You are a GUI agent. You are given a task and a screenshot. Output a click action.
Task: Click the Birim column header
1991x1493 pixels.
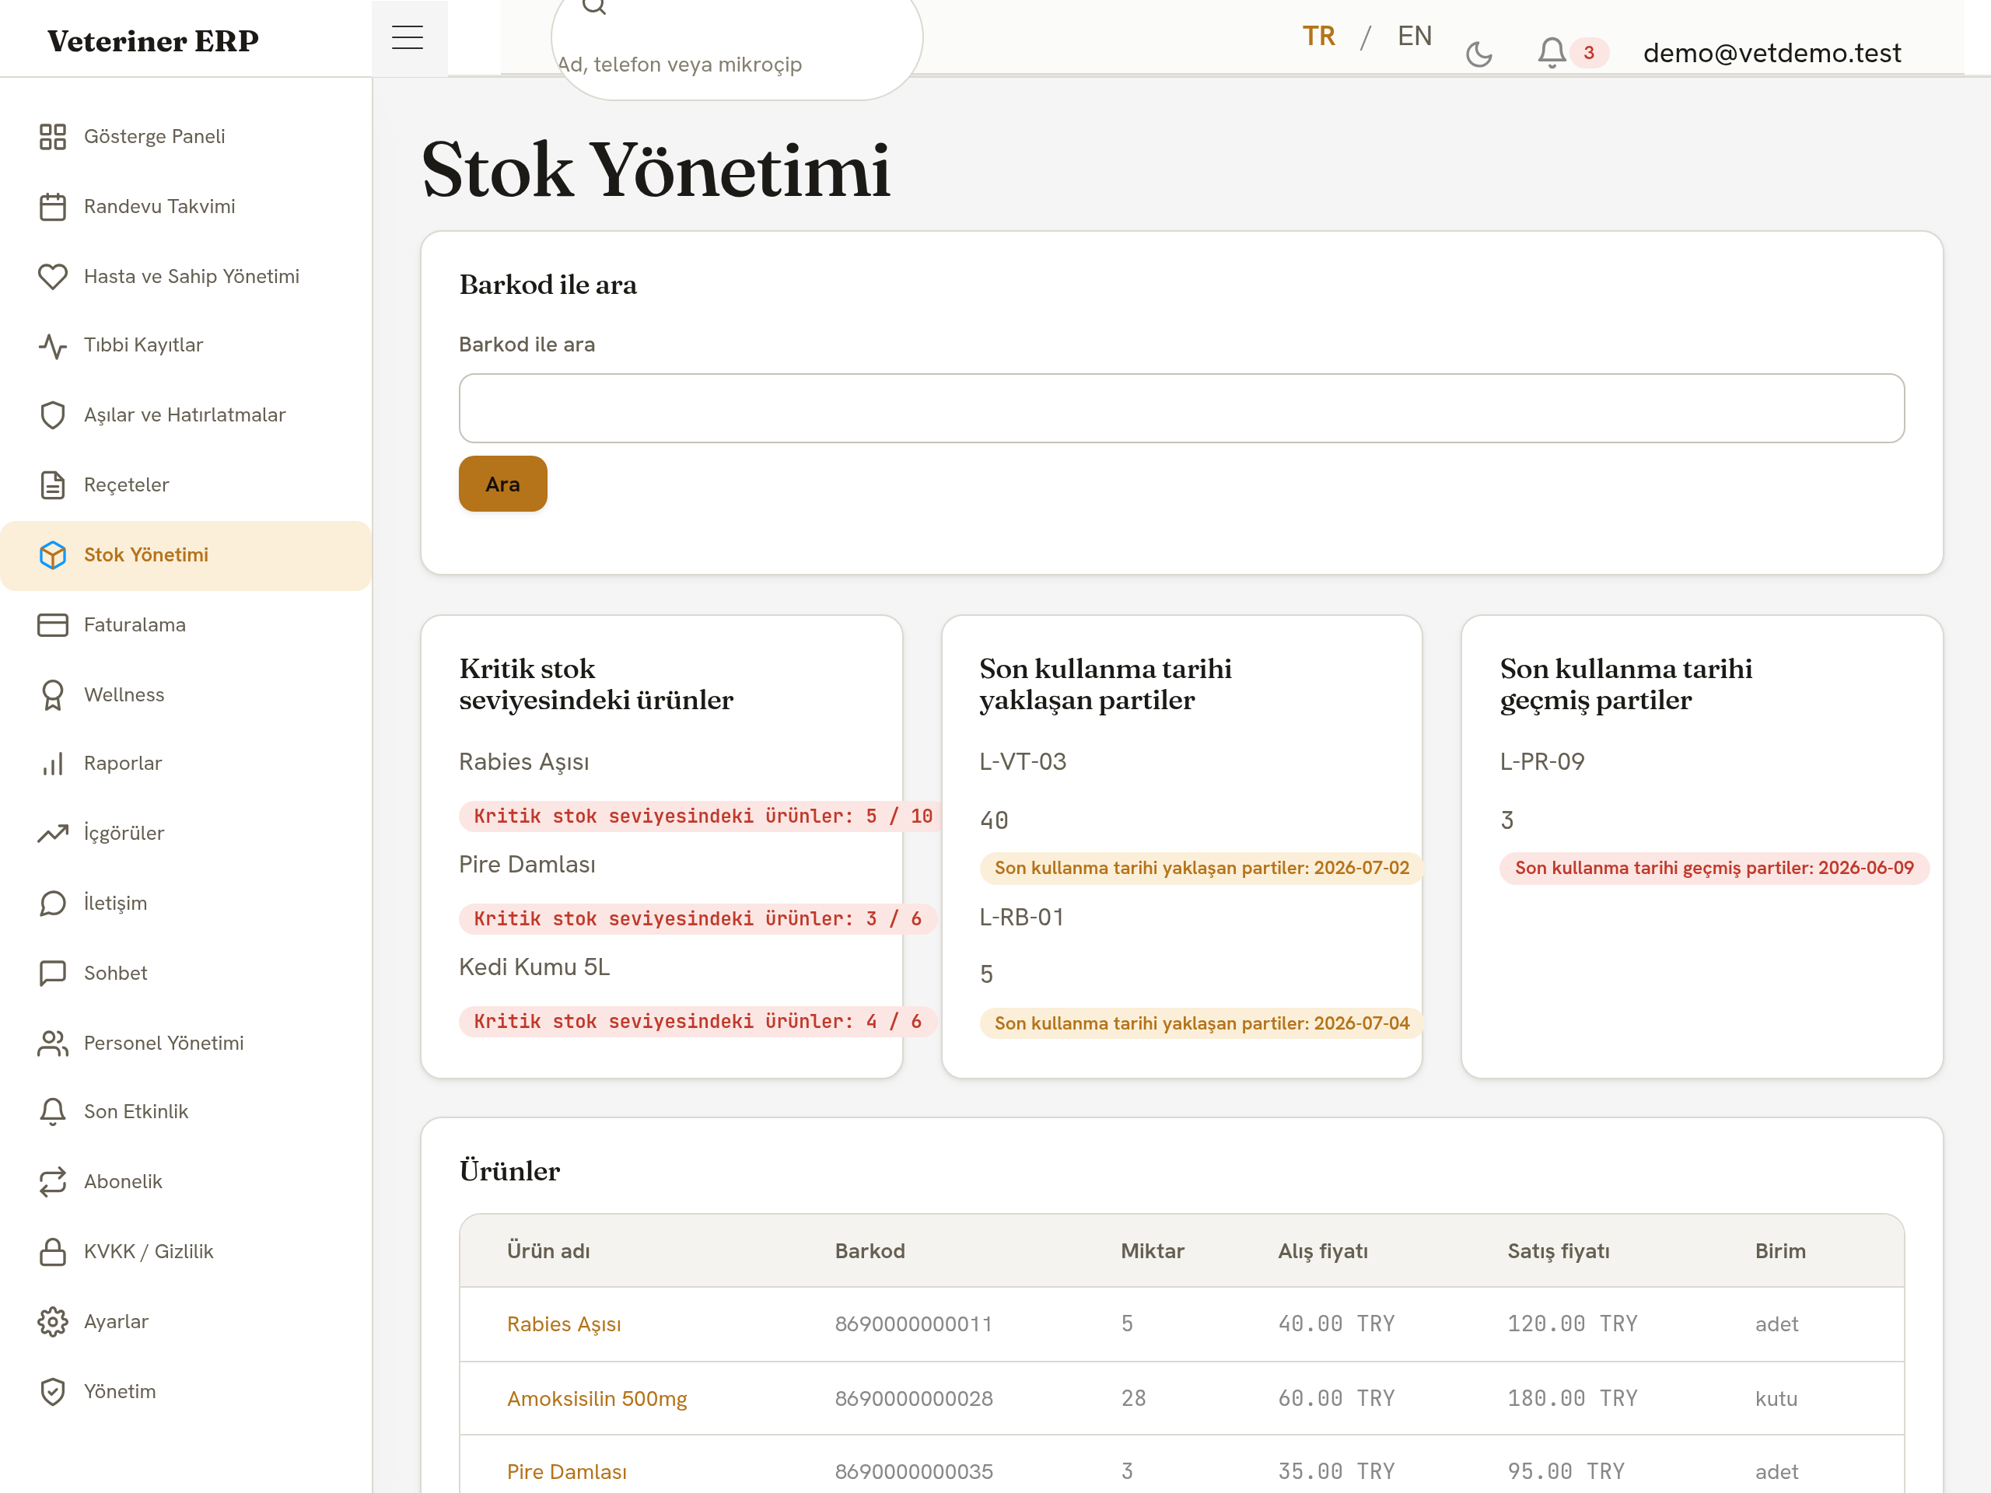click(x=1779, y=1251)
